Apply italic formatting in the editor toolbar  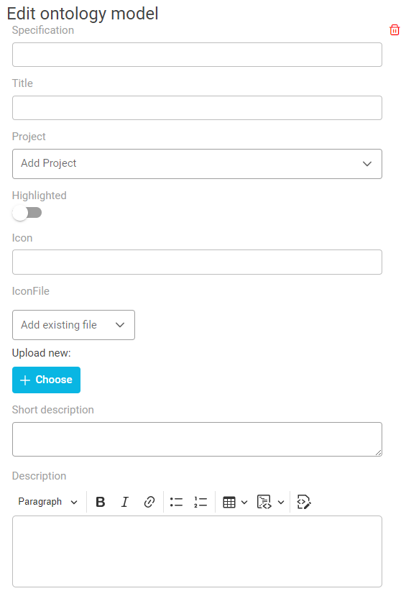point(124,502)
